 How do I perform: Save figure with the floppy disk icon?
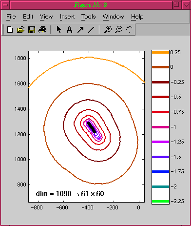32,30
